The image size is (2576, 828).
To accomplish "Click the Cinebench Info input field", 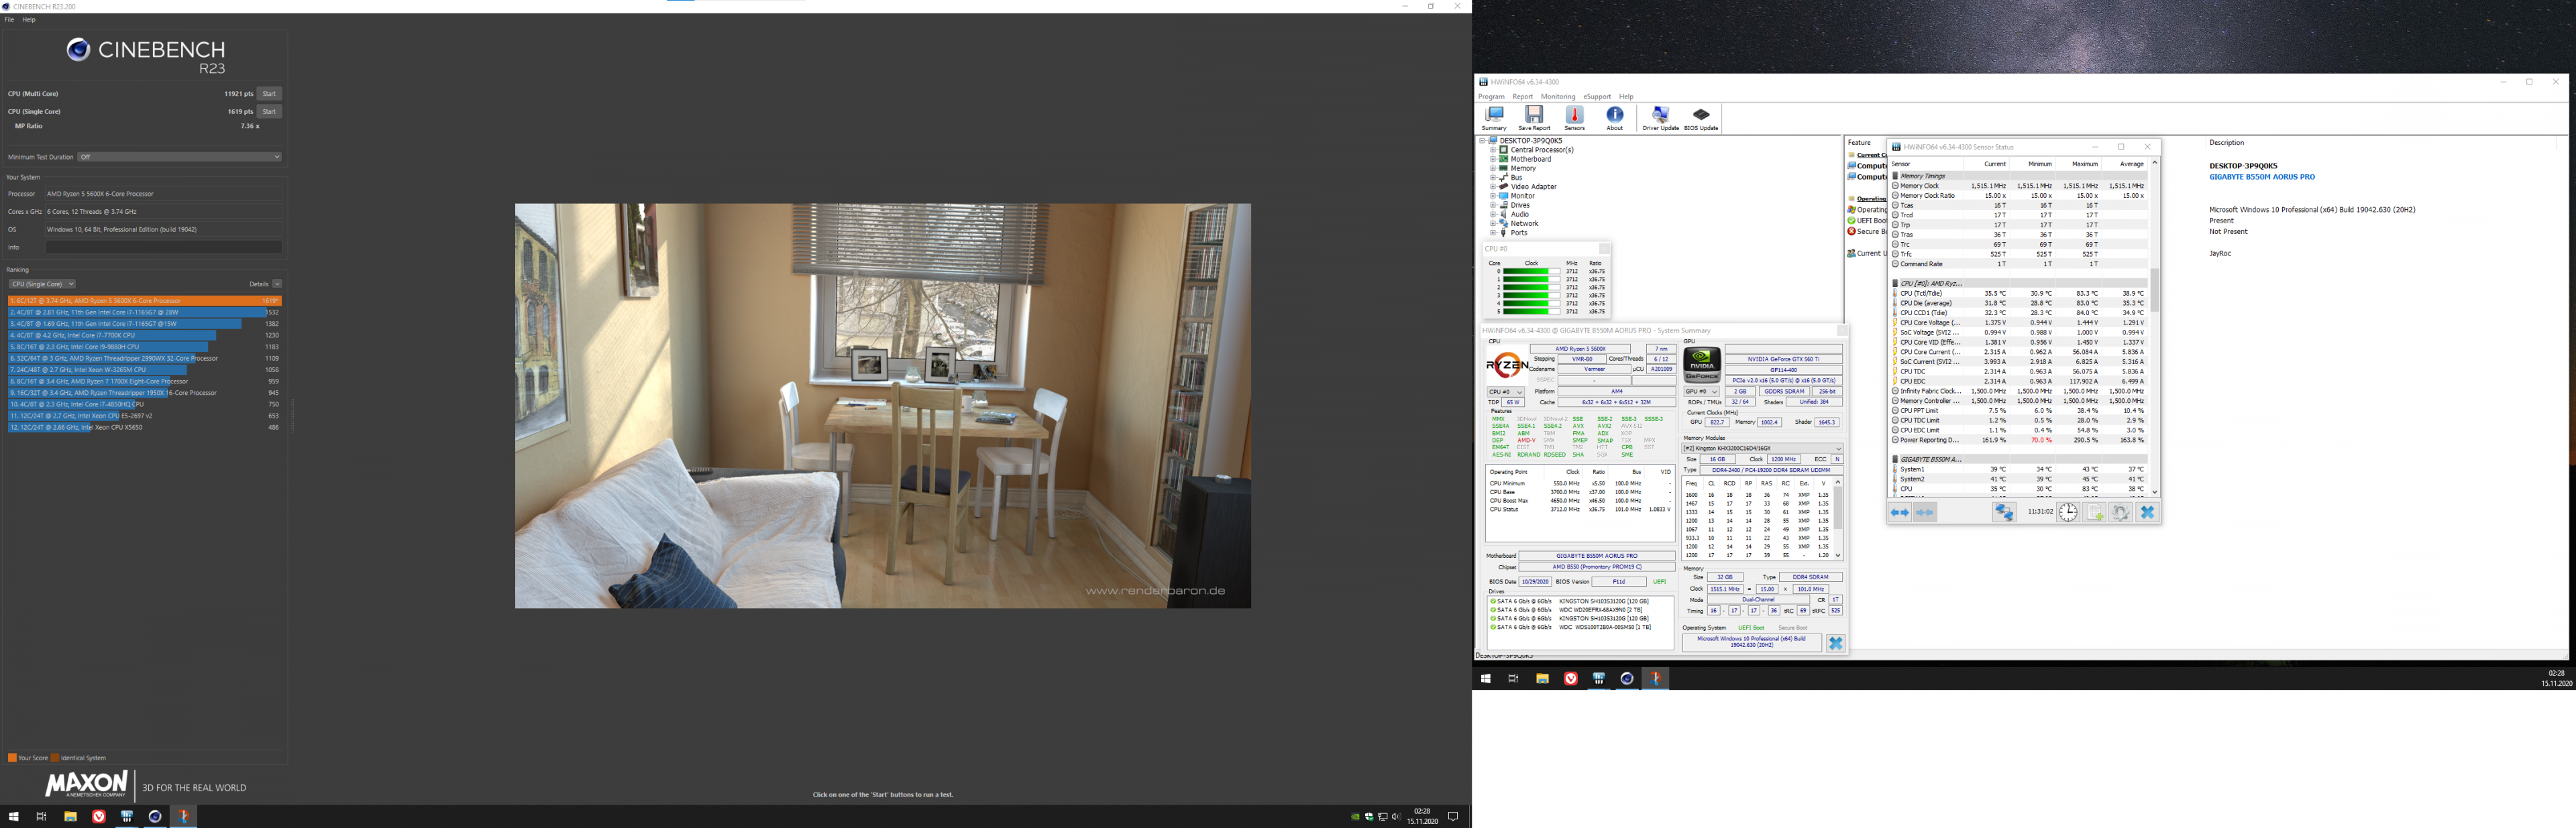I will pyautogui.click(x=163, y=247).
